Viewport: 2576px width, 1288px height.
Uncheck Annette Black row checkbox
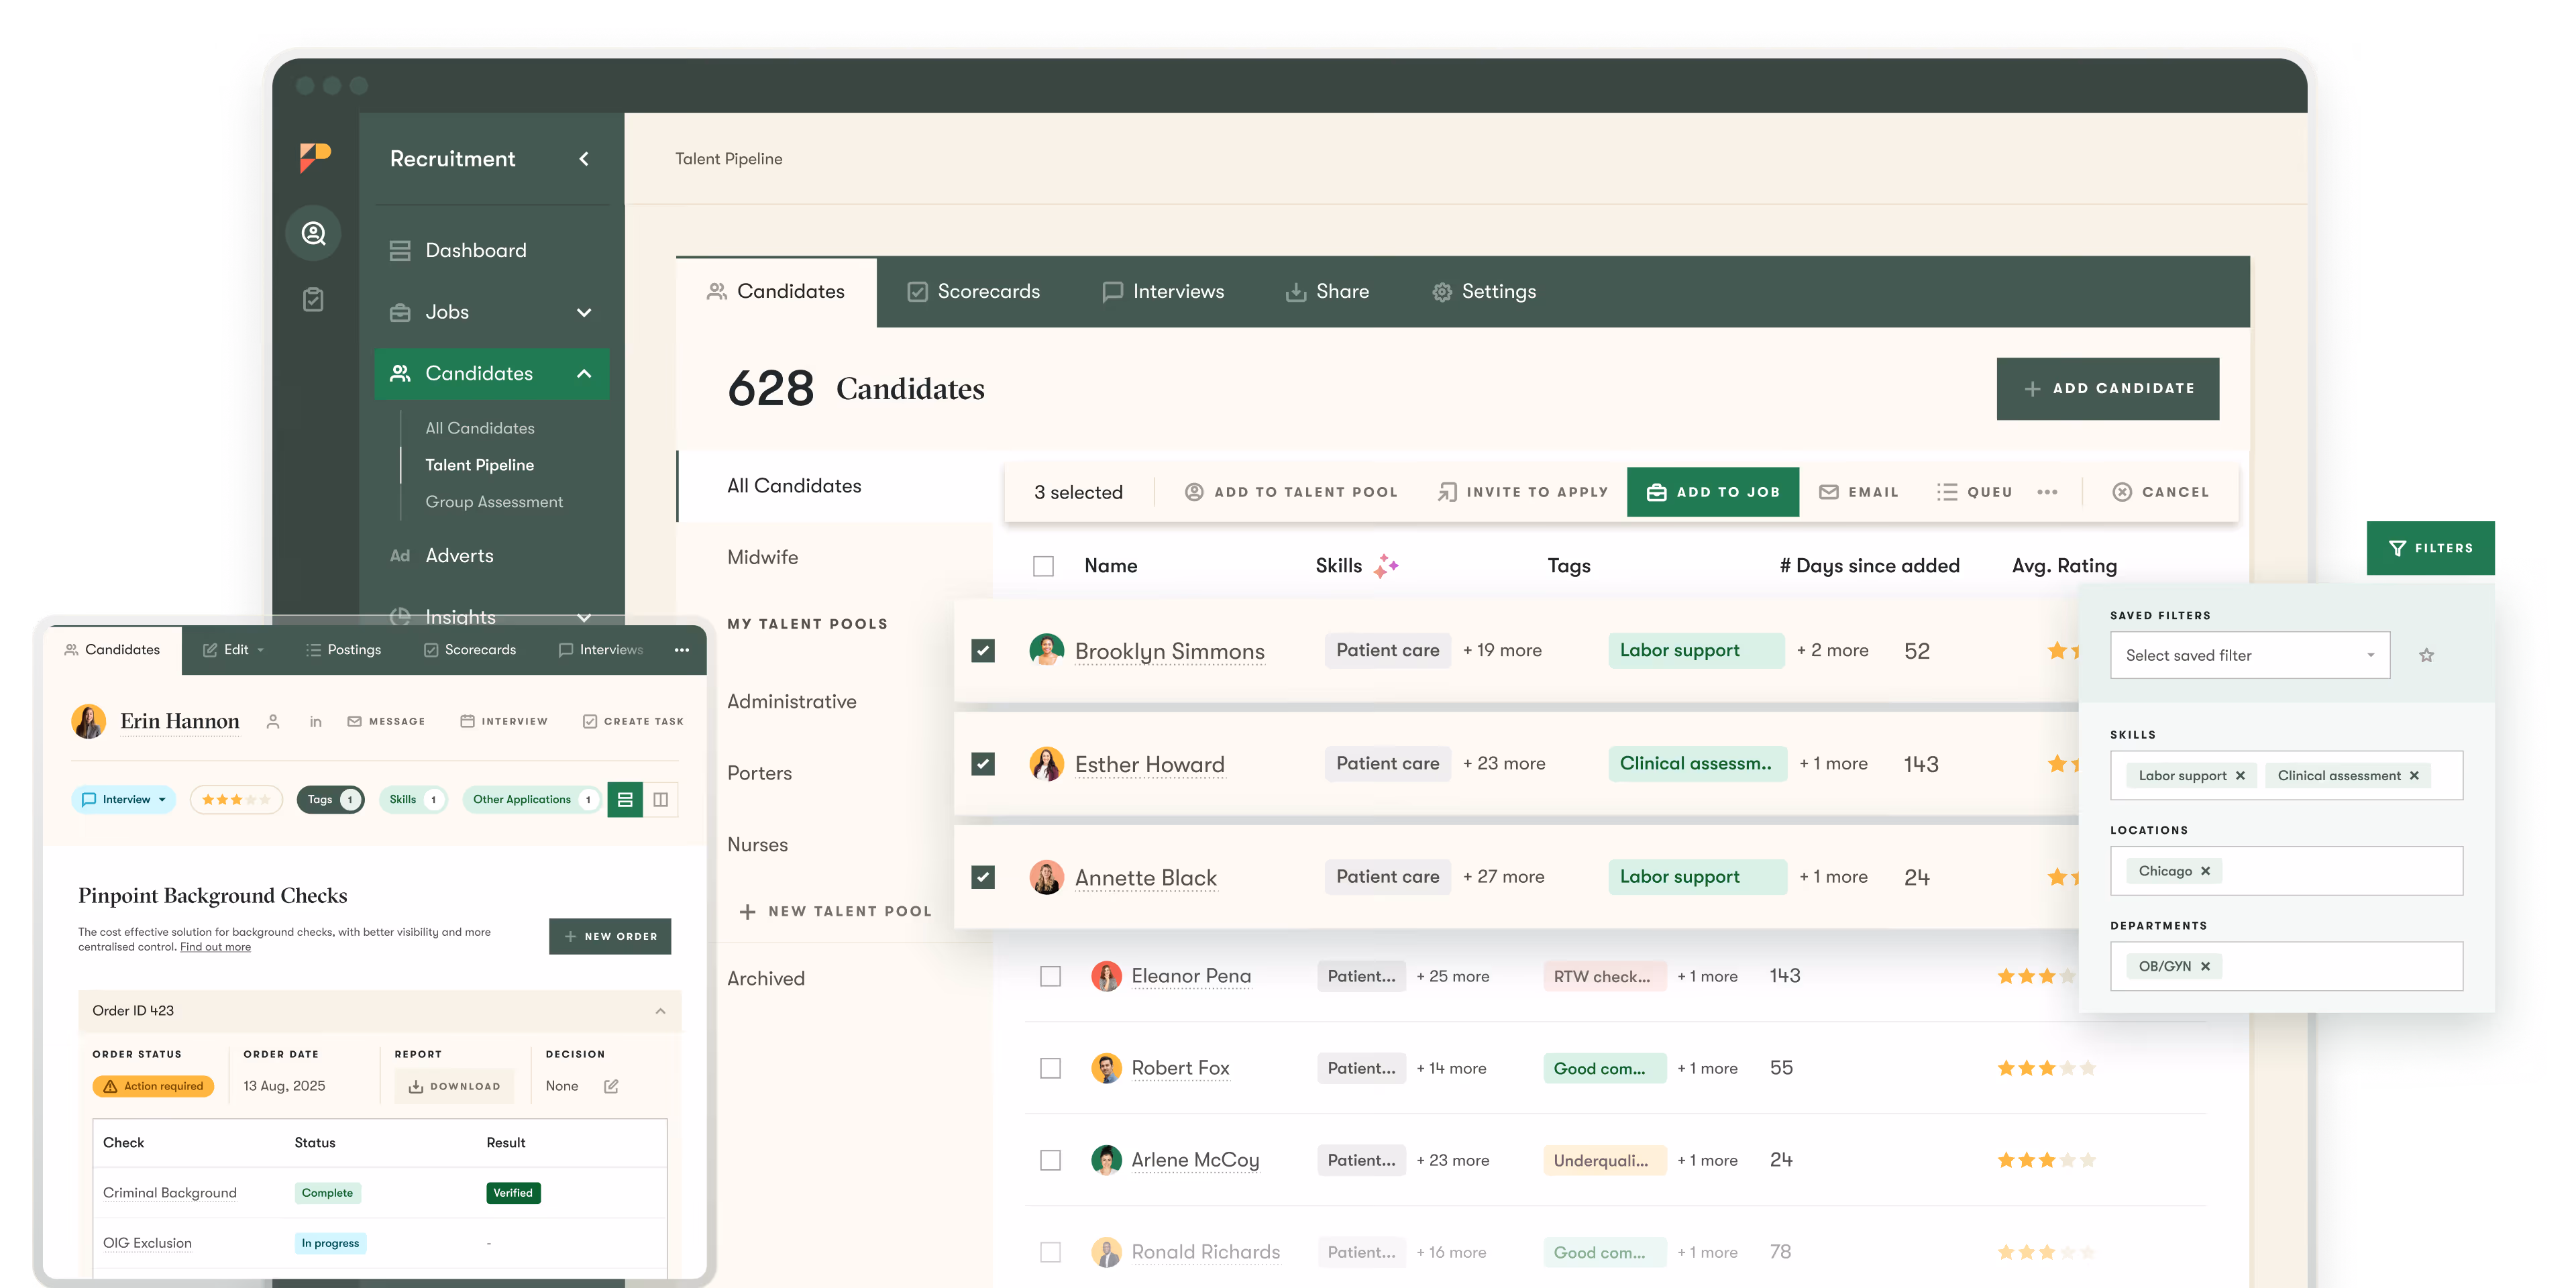click(x=983, y=877)
